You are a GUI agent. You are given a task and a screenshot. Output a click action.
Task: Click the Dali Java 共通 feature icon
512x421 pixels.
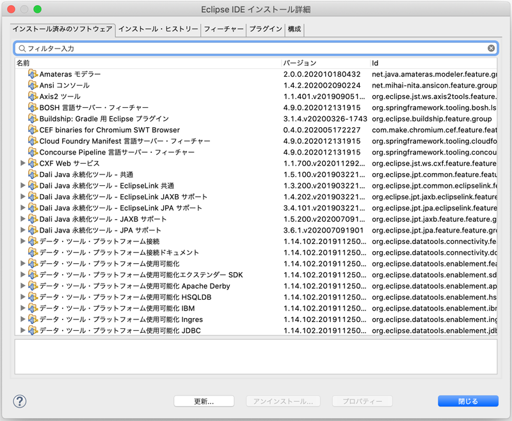pos(33,174)
